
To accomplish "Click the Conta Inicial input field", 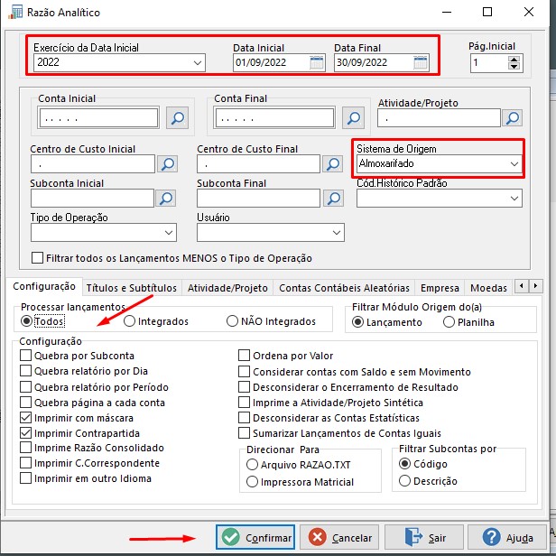I will point(98,118).
